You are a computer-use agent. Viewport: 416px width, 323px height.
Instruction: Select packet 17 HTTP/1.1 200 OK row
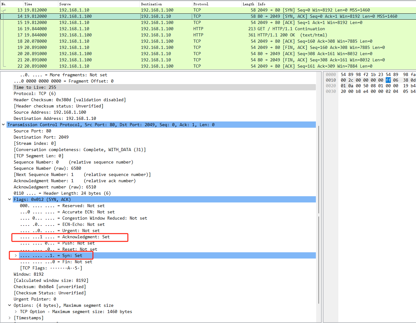(x=208, y=35)
